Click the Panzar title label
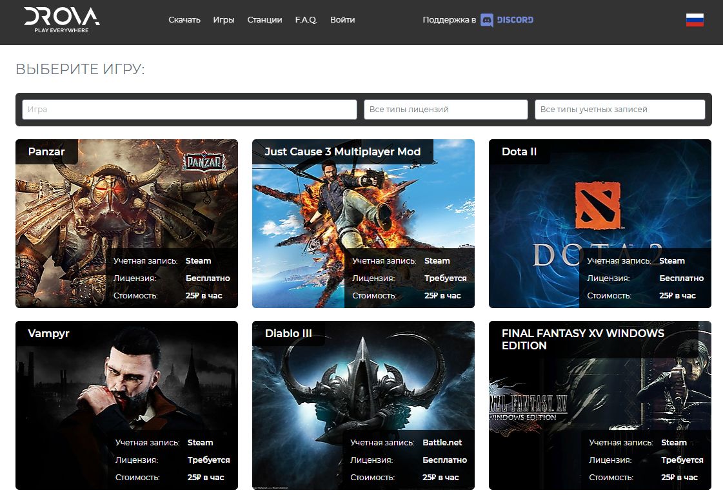The height and width of the screenshot is (495, 723). click(x=46, y=151)
